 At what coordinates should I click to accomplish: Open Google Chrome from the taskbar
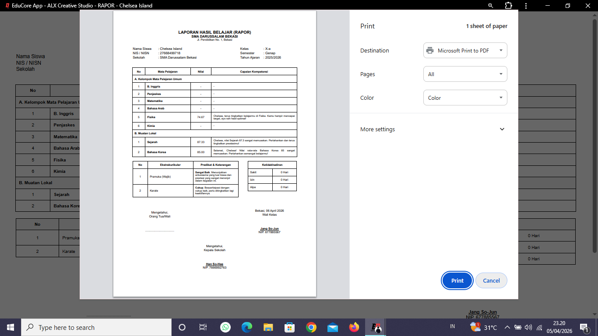pos(311,327)
